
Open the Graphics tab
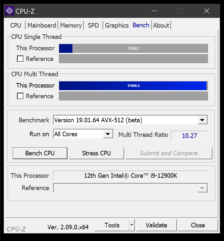click(x=117, y=25)
